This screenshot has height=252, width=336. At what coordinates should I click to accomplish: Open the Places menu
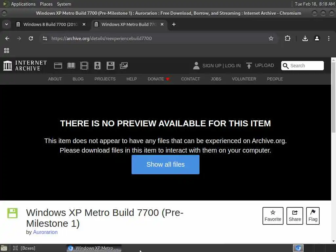click(x=46, y=4)
